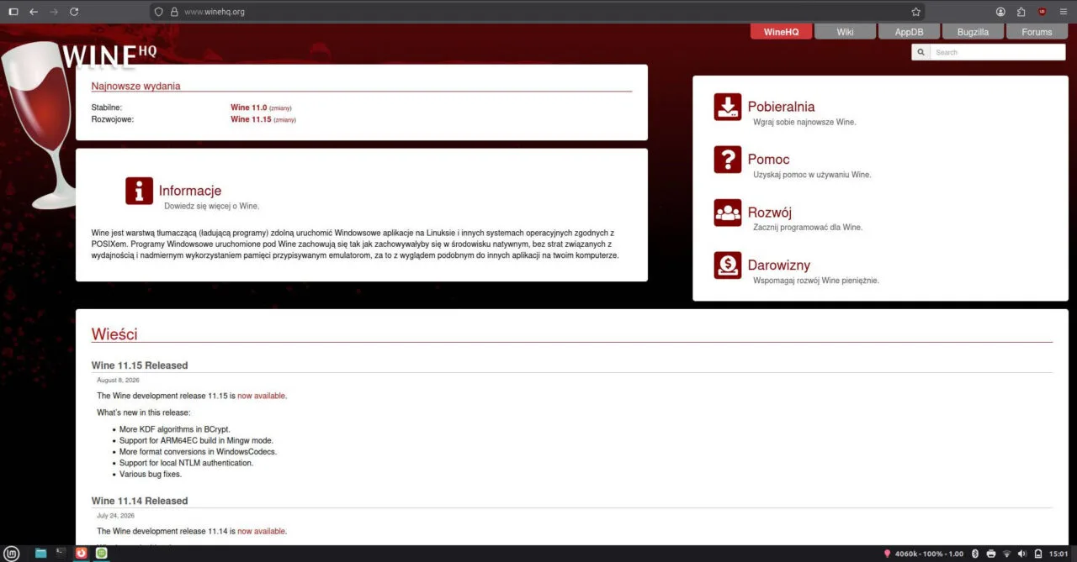The width and height of the screenshot is (1077, 562).
Task: Open the Pobieralnia heading link
Action: (781, 107)
